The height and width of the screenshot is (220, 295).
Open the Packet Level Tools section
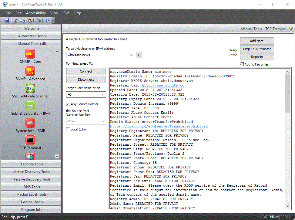point(31,195)
